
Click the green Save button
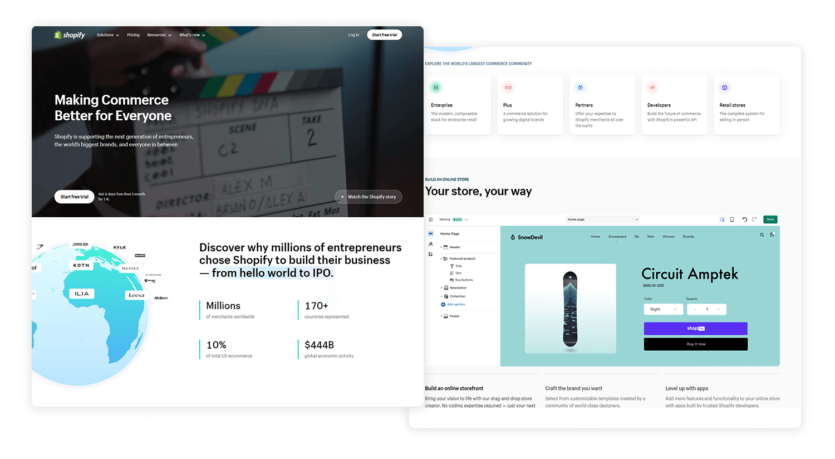pos(770,219)
